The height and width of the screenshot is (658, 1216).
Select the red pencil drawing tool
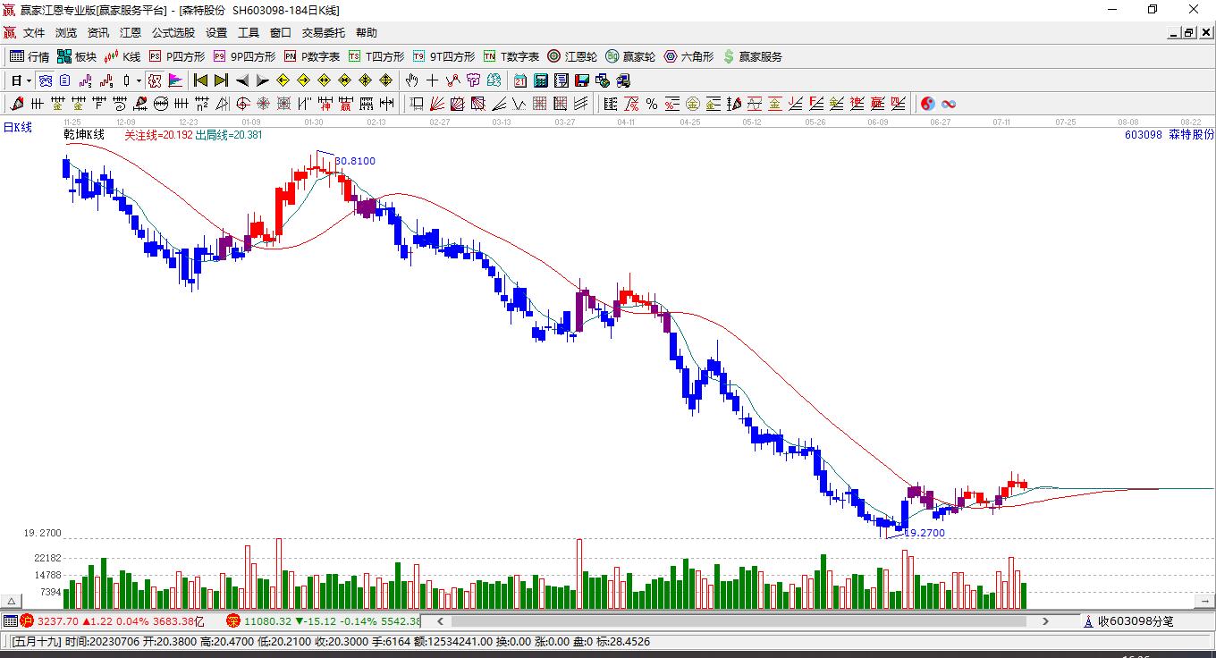16,104
